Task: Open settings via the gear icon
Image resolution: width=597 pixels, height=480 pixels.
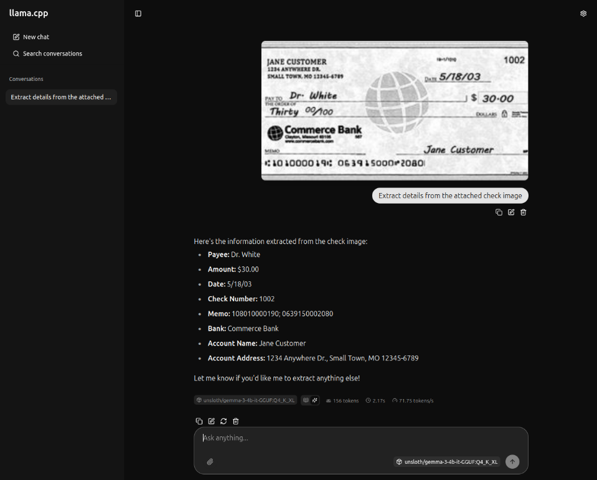Action: 583,14
